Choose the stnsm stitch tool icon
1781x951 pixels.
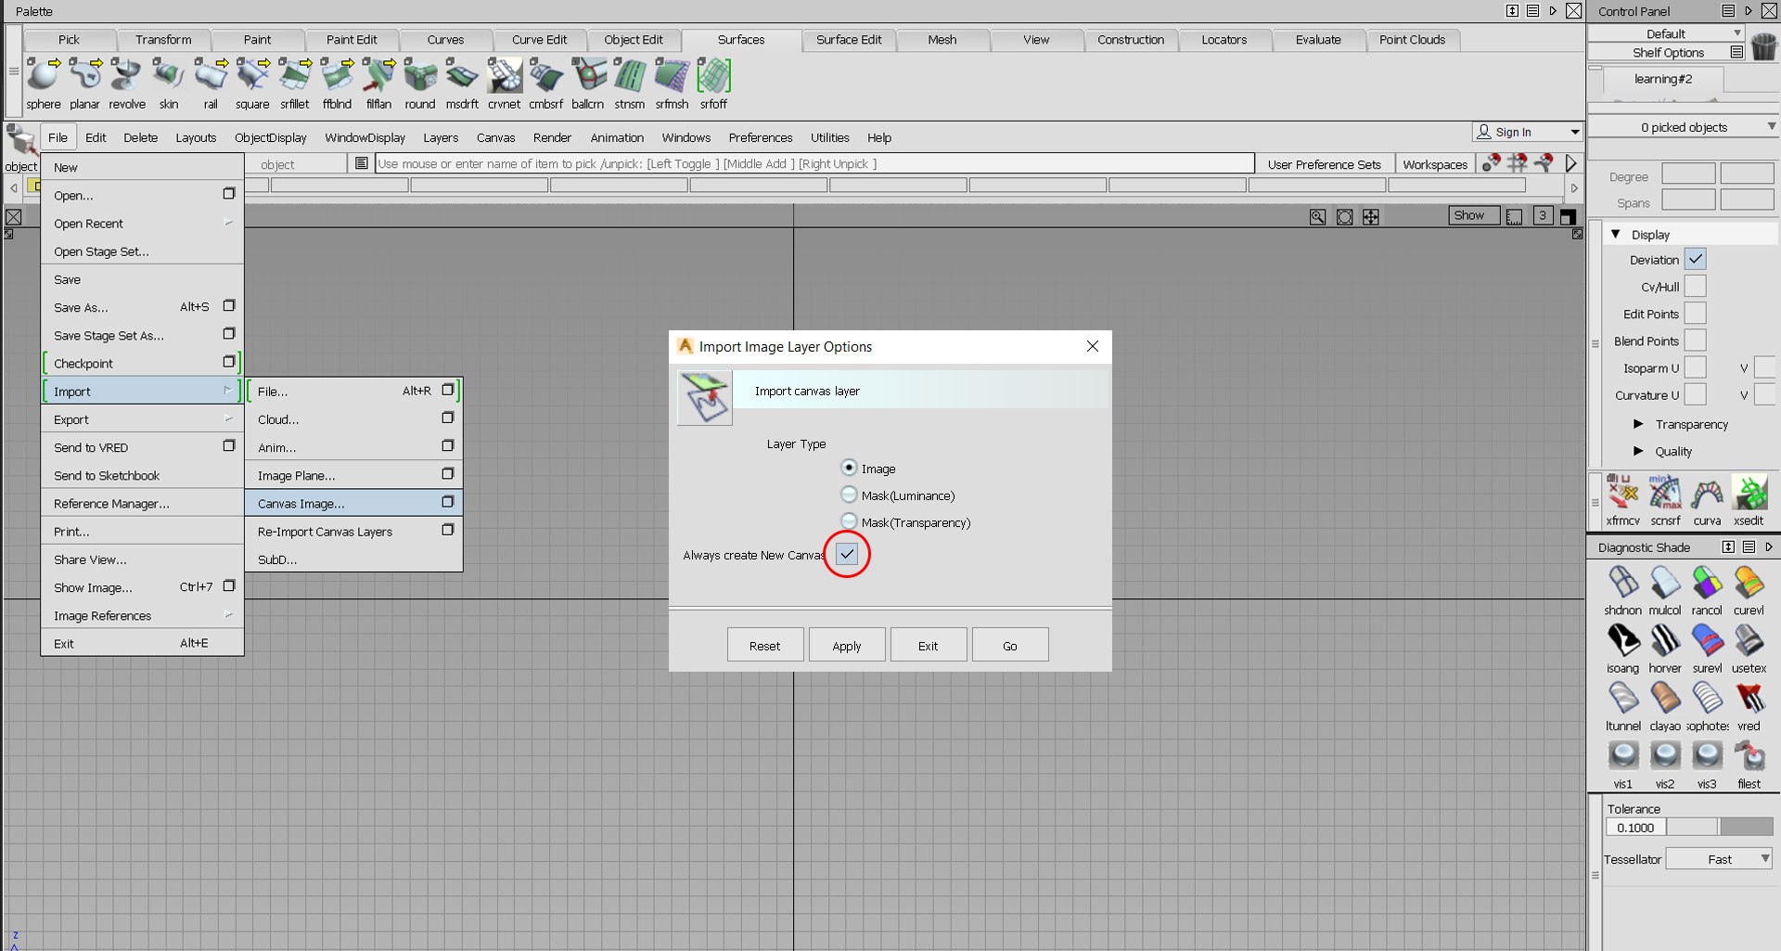[x=629, y=77]
